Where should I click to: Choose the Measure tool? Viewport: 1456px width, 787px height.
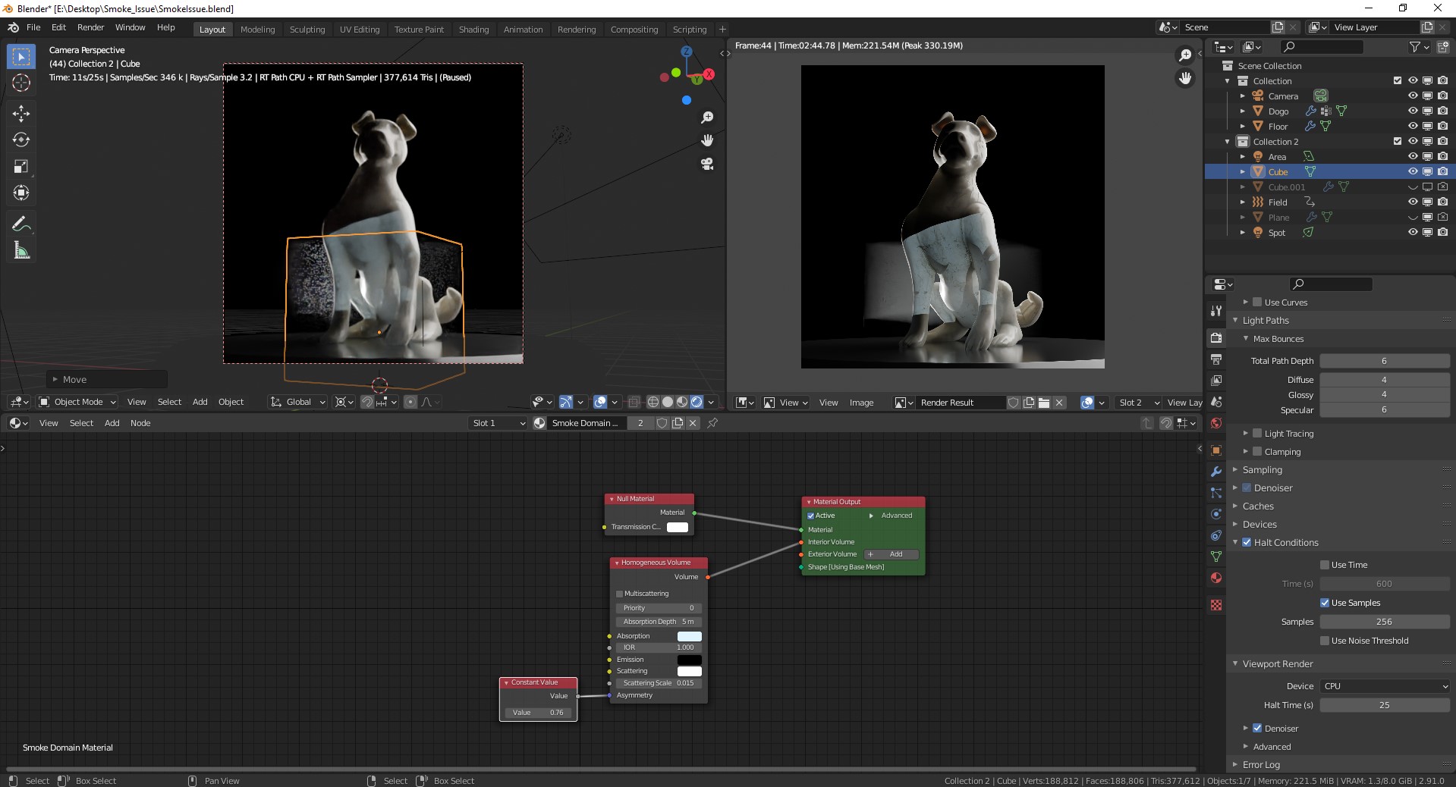pyautogui.click(x=21, y=251)
